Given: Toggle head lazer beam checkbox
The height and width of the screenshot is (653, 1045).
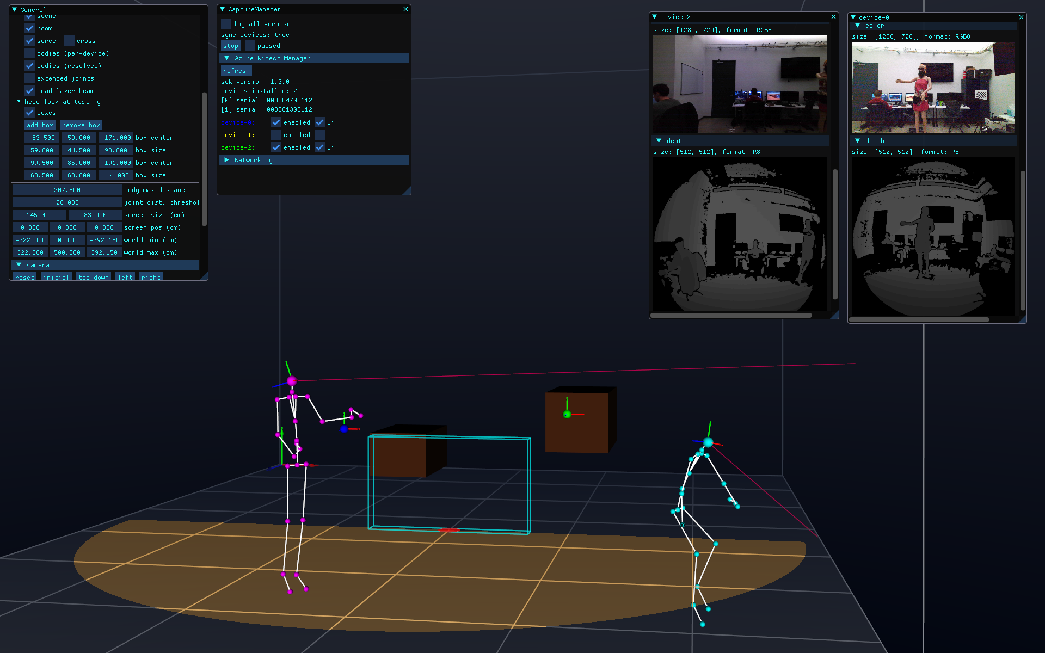Looking at the screenshot, I should 29,91.
